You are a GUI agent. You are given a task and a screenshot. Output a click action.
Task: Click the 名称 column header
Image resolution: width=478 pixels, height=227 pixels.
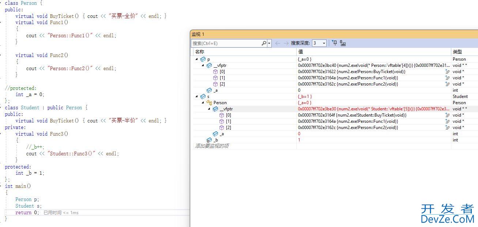pyautogui.click(x=245, y=52)
